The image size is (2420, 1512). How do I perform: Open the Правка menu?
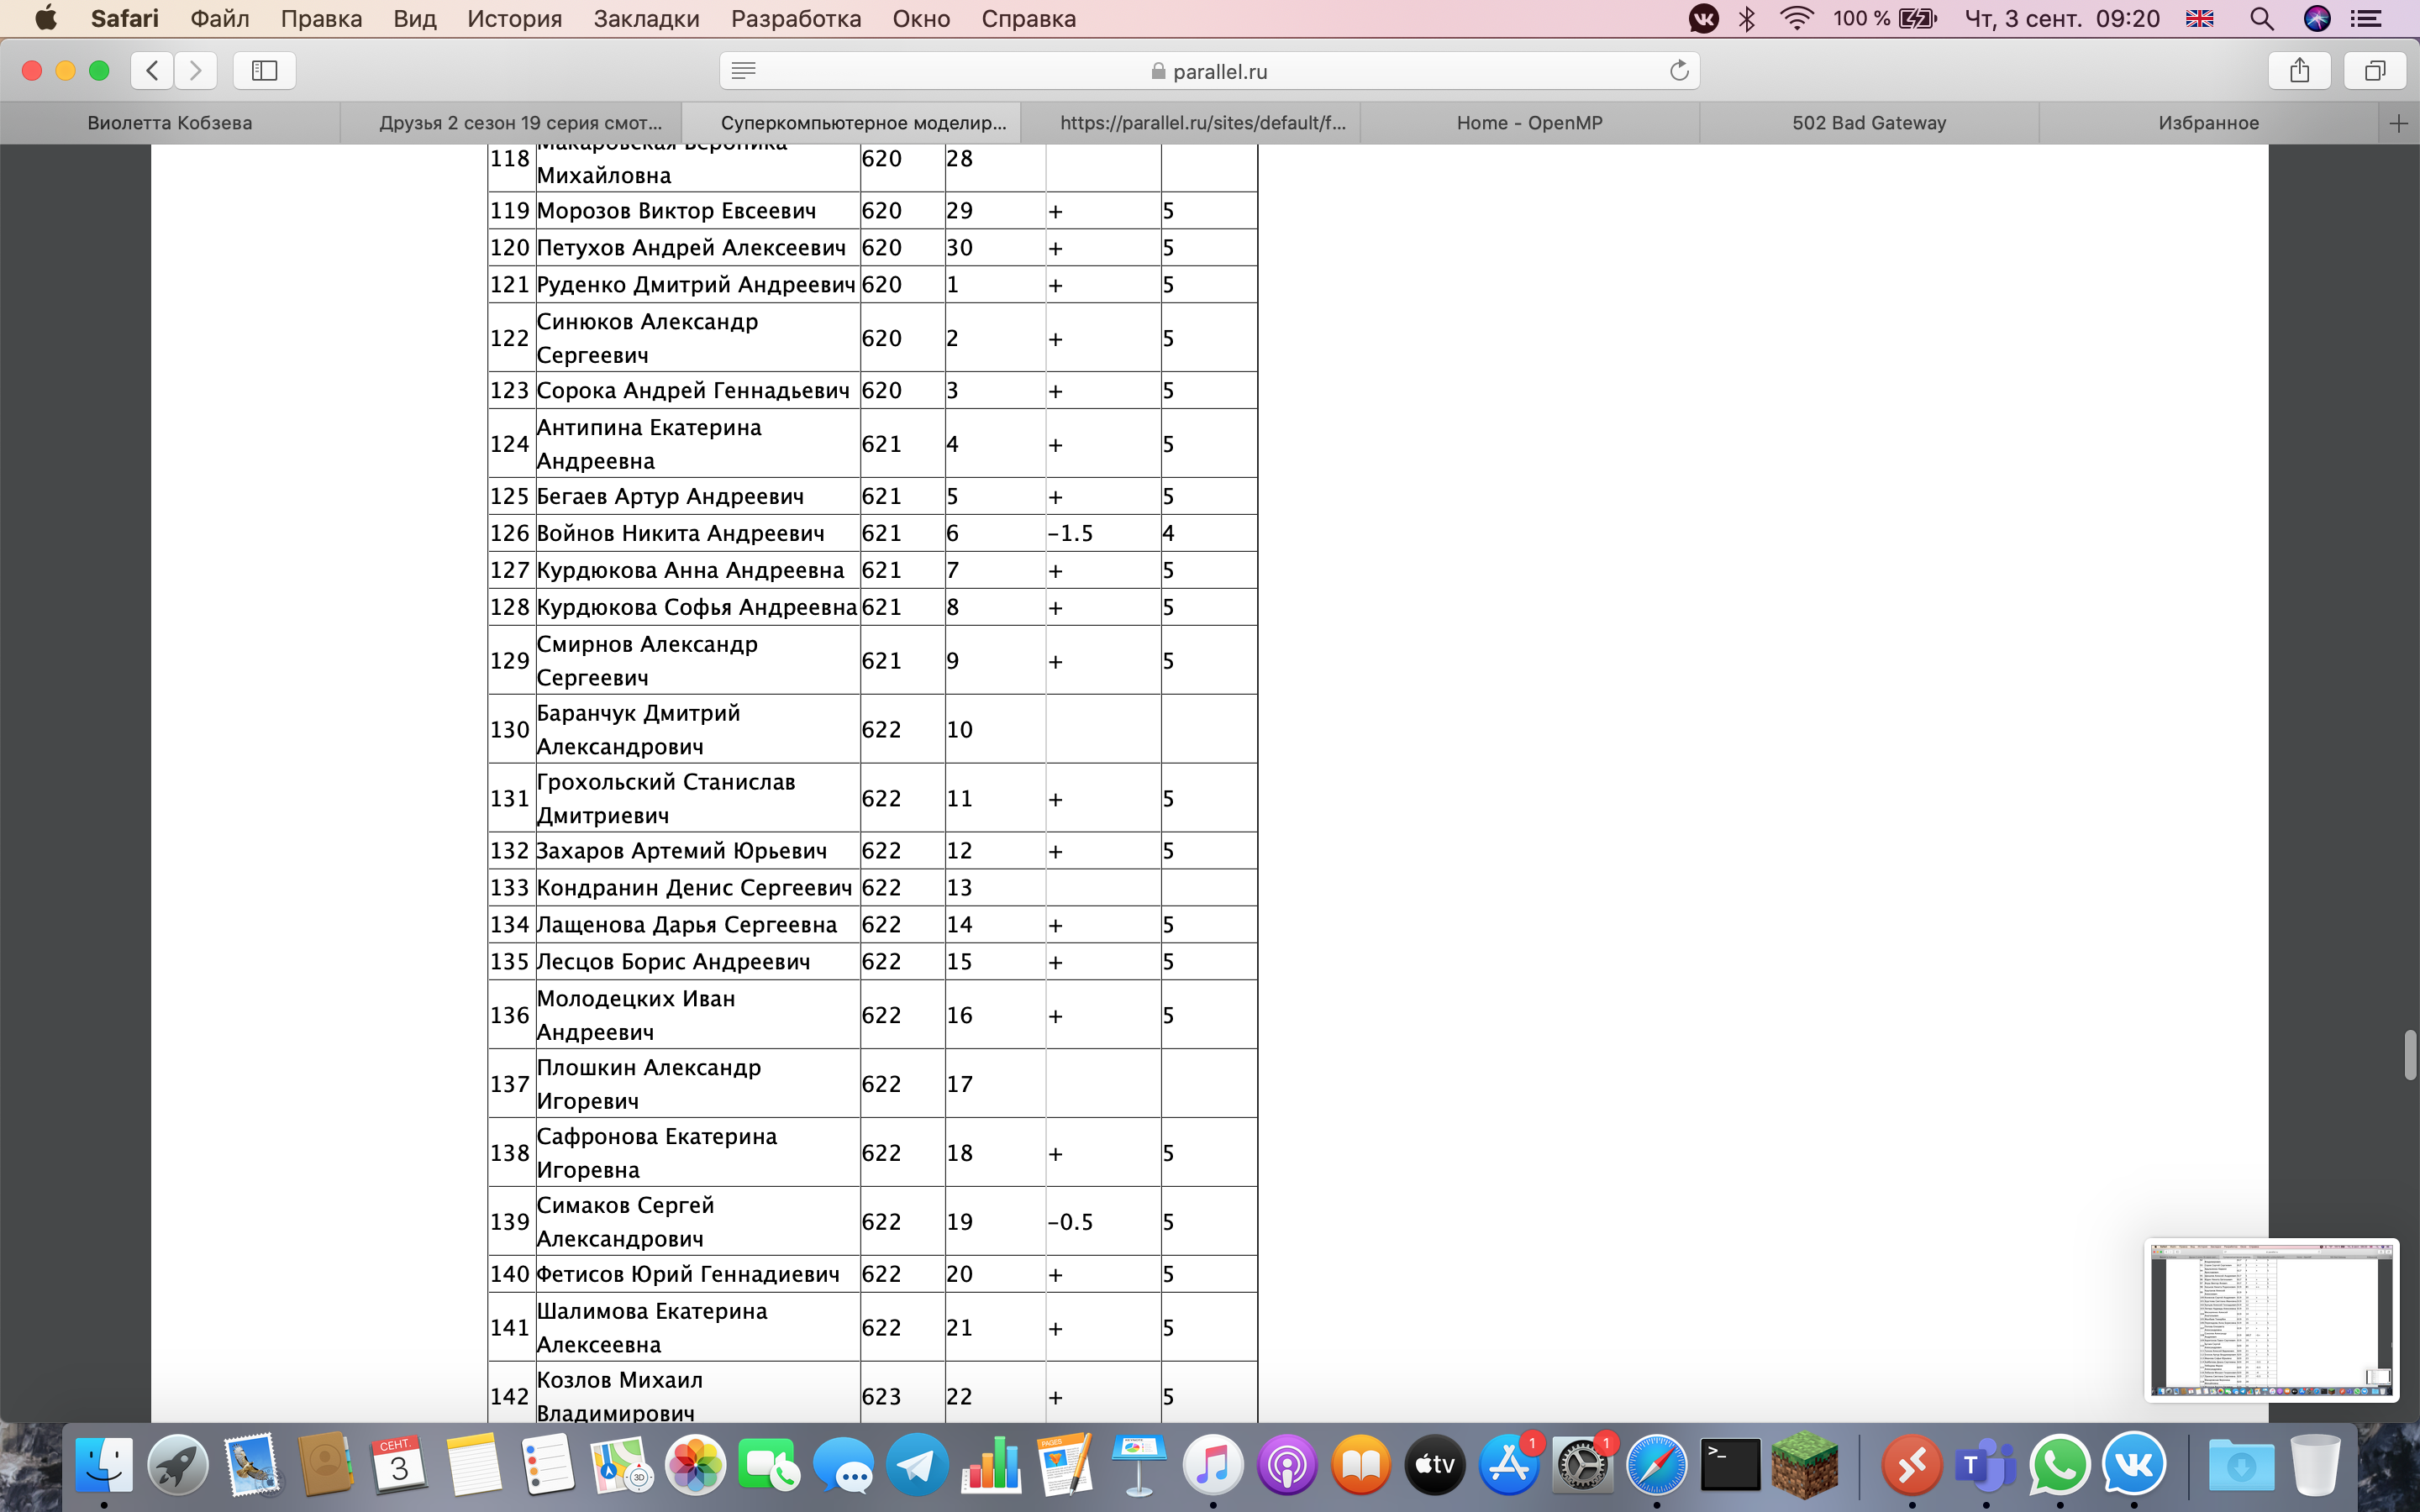(321, 18)
